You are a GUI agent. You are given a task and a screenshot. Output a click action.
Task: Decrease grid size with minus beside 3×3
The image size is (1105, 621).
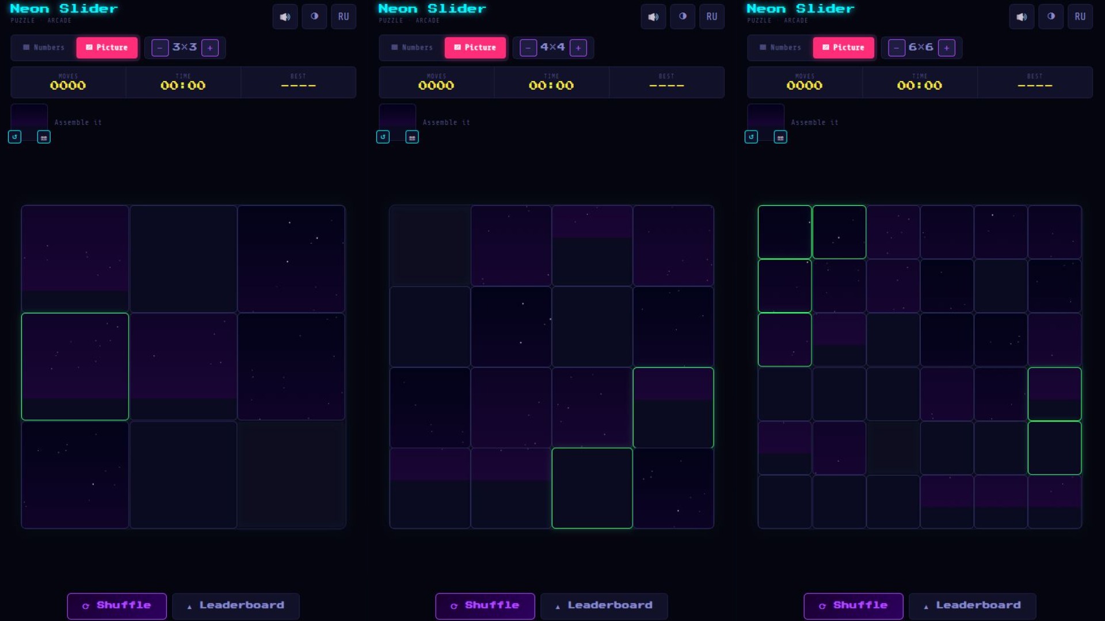click(160, 48)
